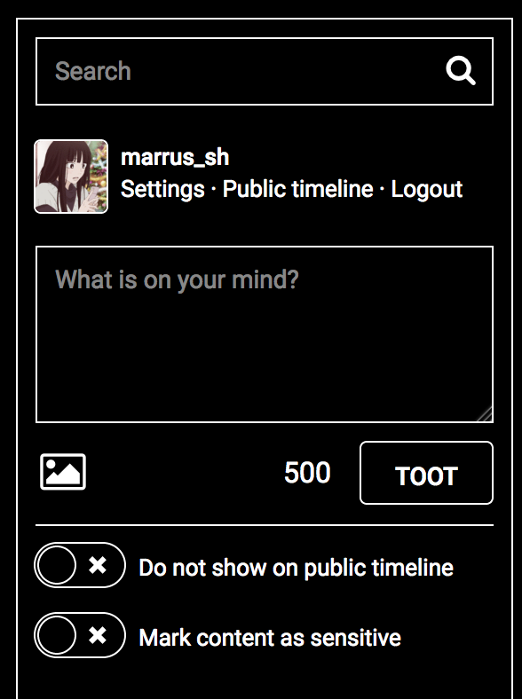The width and height of the screenshot is (522, 699).
Task: Click the X mark in the public timeline switch
Action: pyautogui.click(x=98, y=565)
